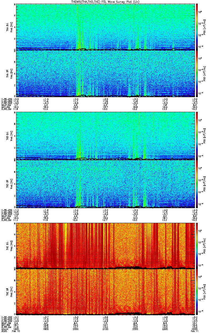
Task: Click the PSD color bar beside THD B-perpendicular
Action: tap(197, 136)
